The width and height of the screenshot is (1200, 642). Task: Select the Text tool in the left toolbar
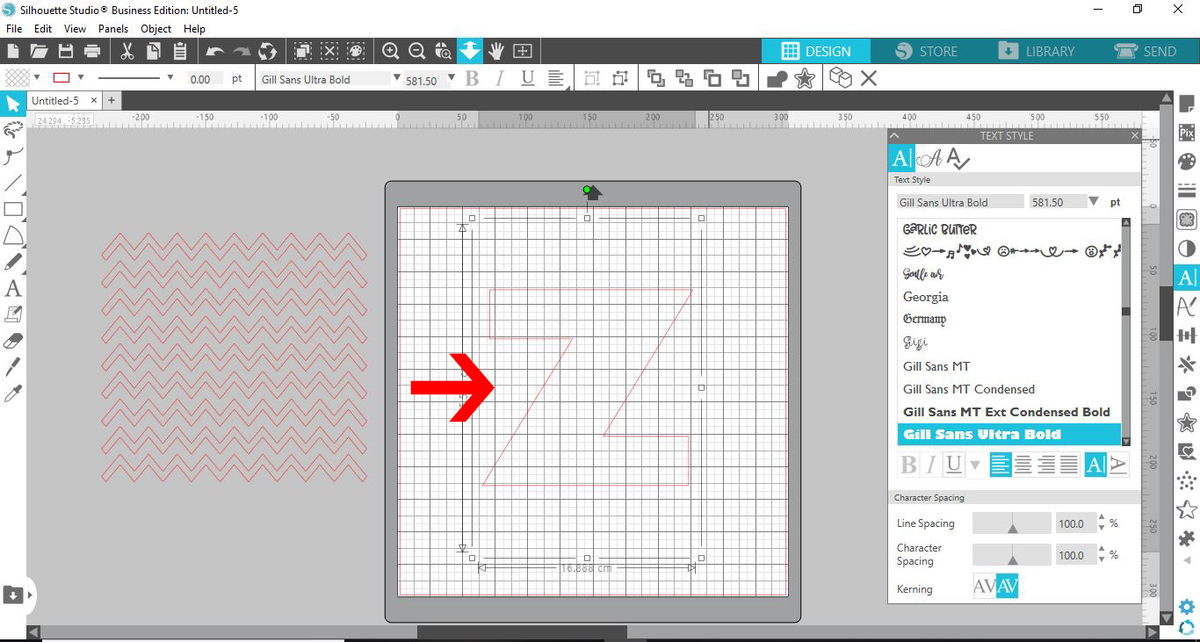coord(12,288)
